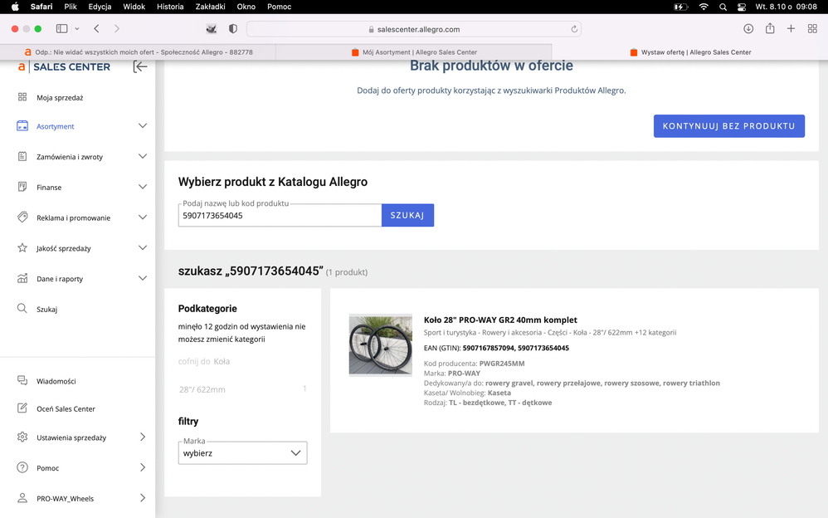
Task: Open Wiadomości in the sidebar
Action: [x=56, y=381]
